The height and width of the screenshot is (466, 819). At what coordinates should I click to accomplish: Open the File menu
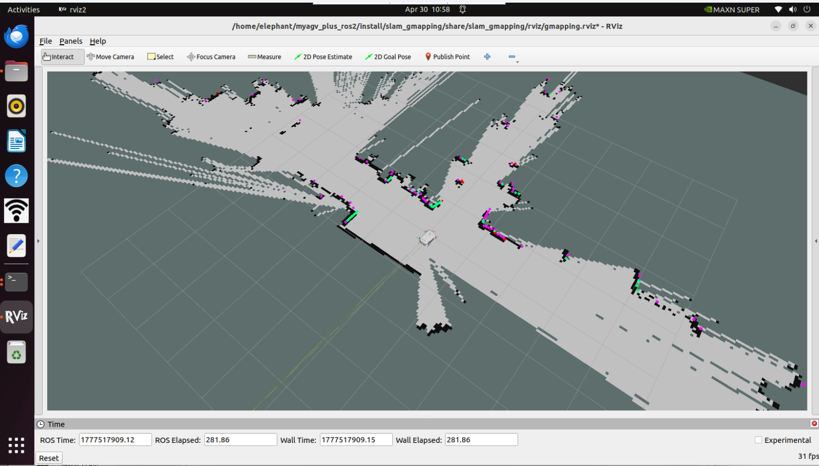click(46, 41)
